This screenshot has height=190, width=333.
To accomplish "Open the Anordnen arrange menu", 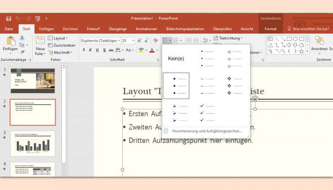I will [x=319, y=45].
